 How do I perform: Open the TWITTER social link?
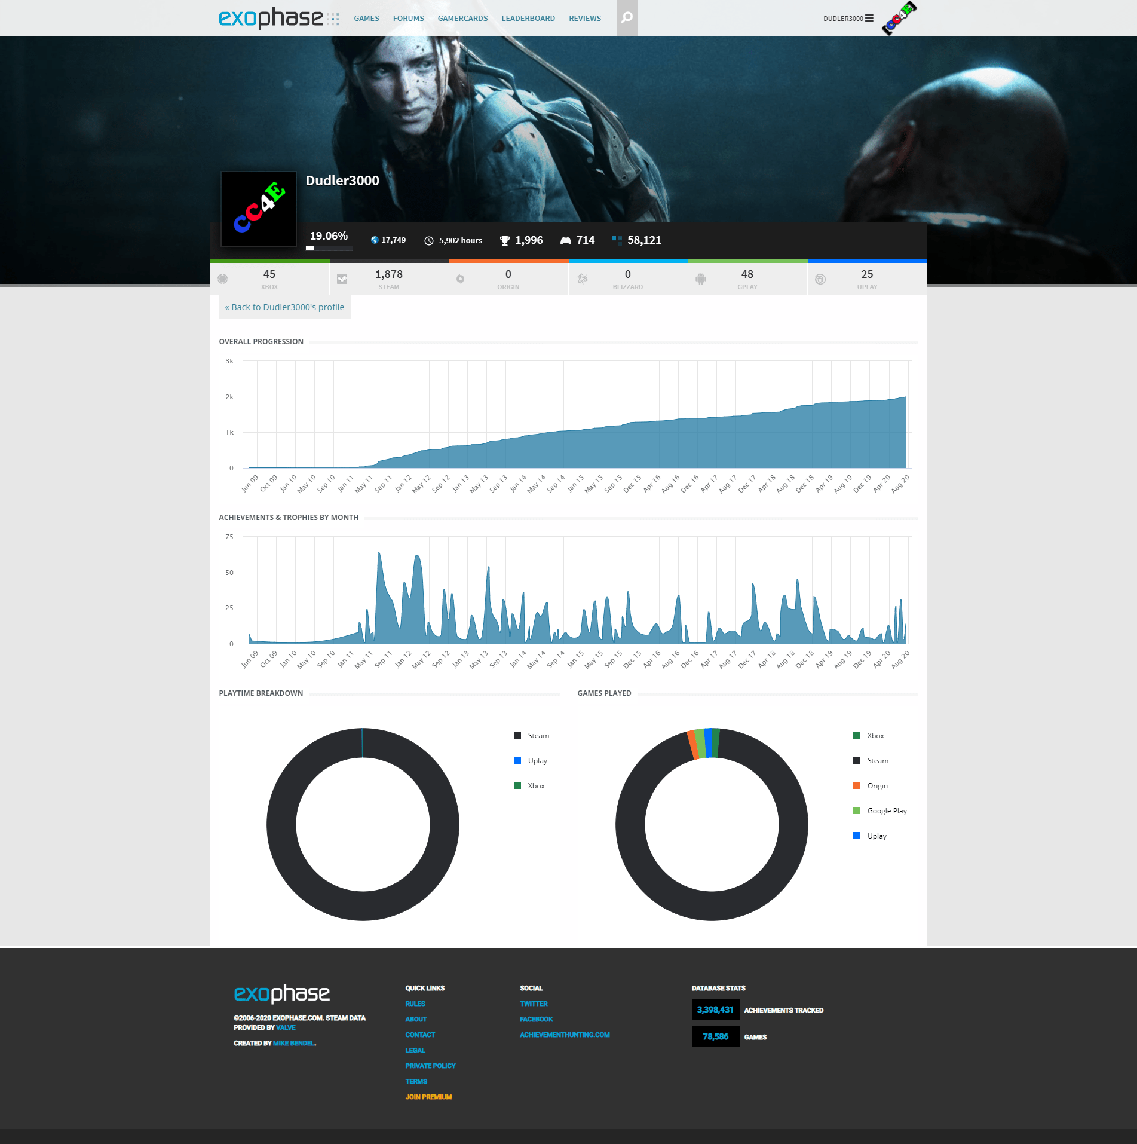coord(534,1004)
